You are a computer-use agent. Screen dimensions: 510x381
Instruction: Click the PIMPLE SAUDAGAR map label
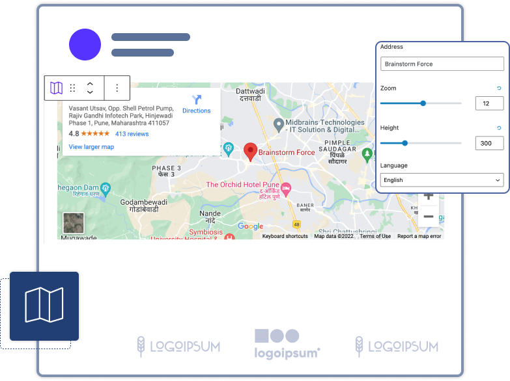click(337, 152)
